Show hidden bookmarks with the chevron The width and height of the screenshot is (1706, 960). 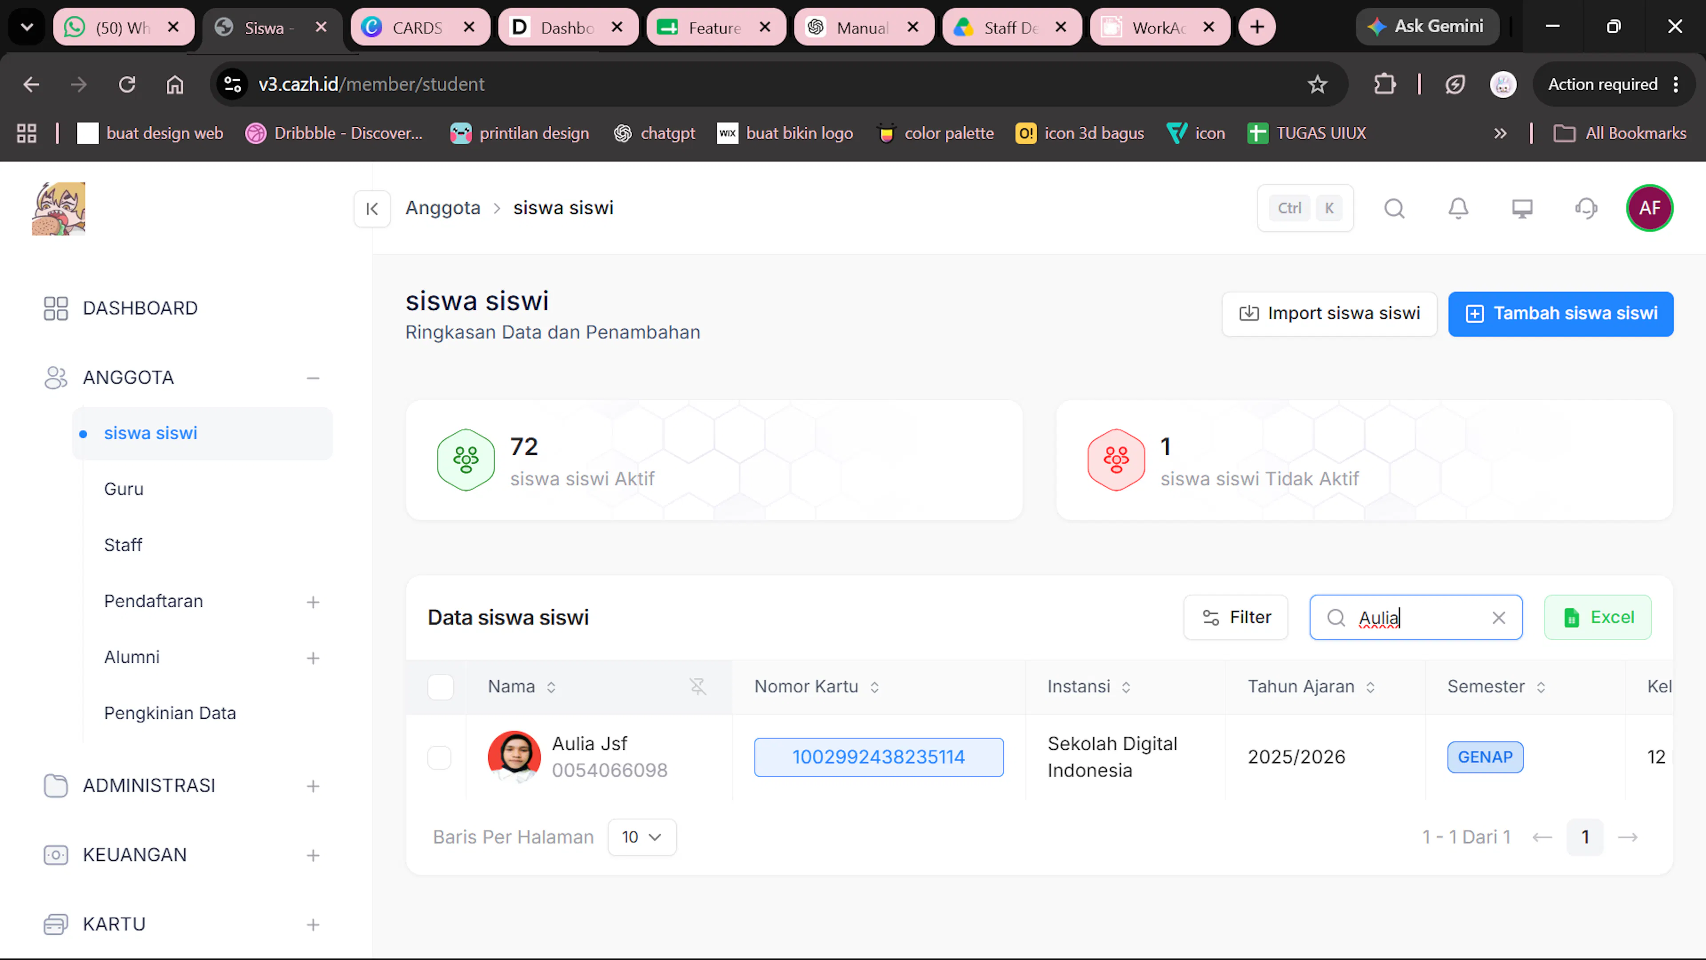point(1500,133)
